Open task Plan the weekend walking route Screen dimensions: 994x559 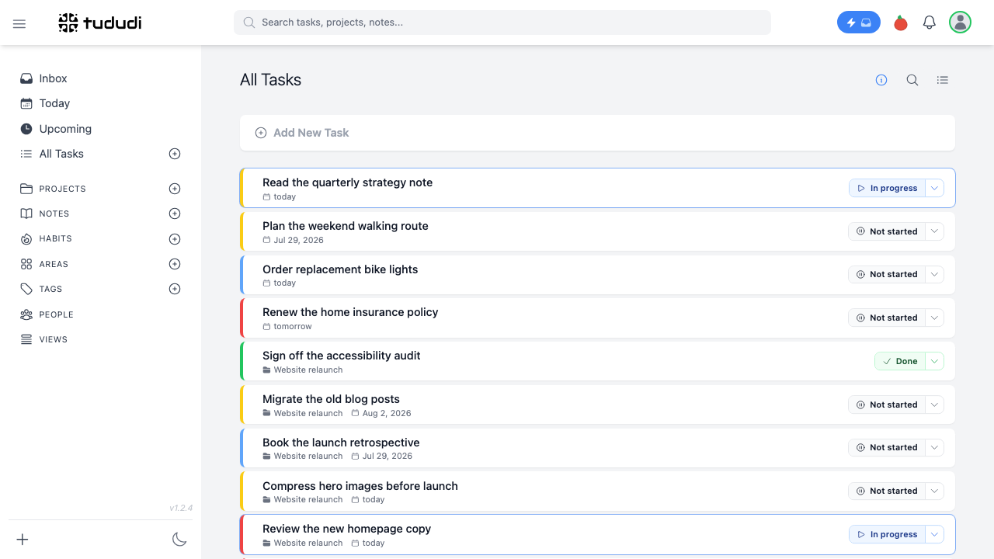coord(346,226)
